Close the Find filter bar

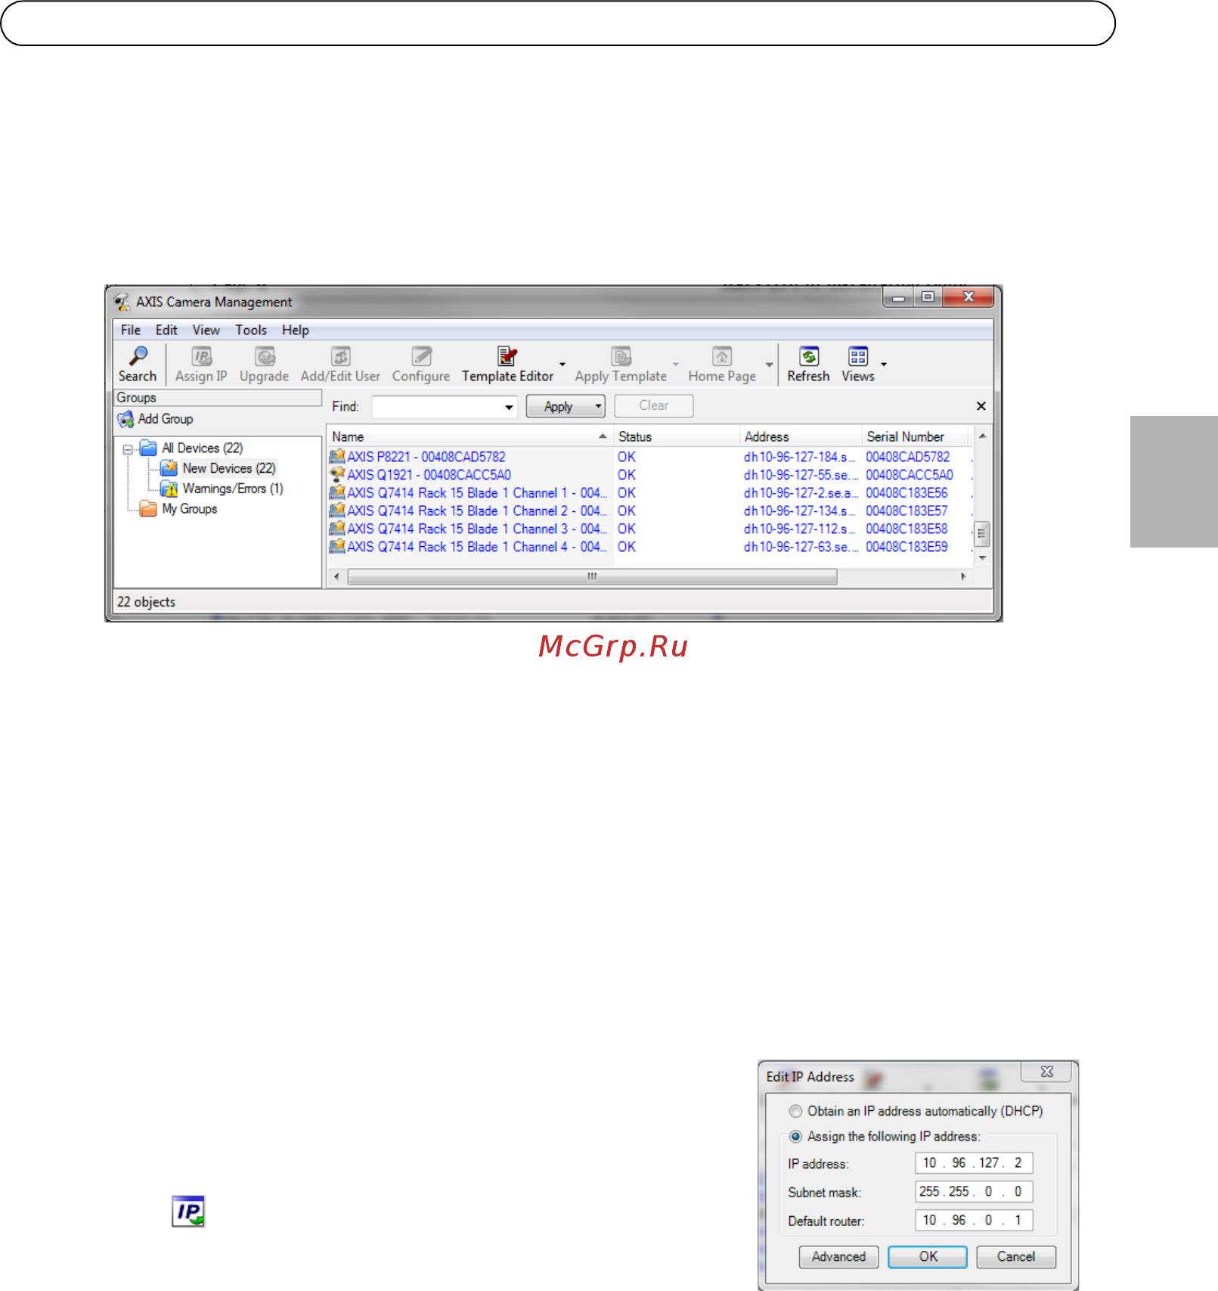(981, 406)
